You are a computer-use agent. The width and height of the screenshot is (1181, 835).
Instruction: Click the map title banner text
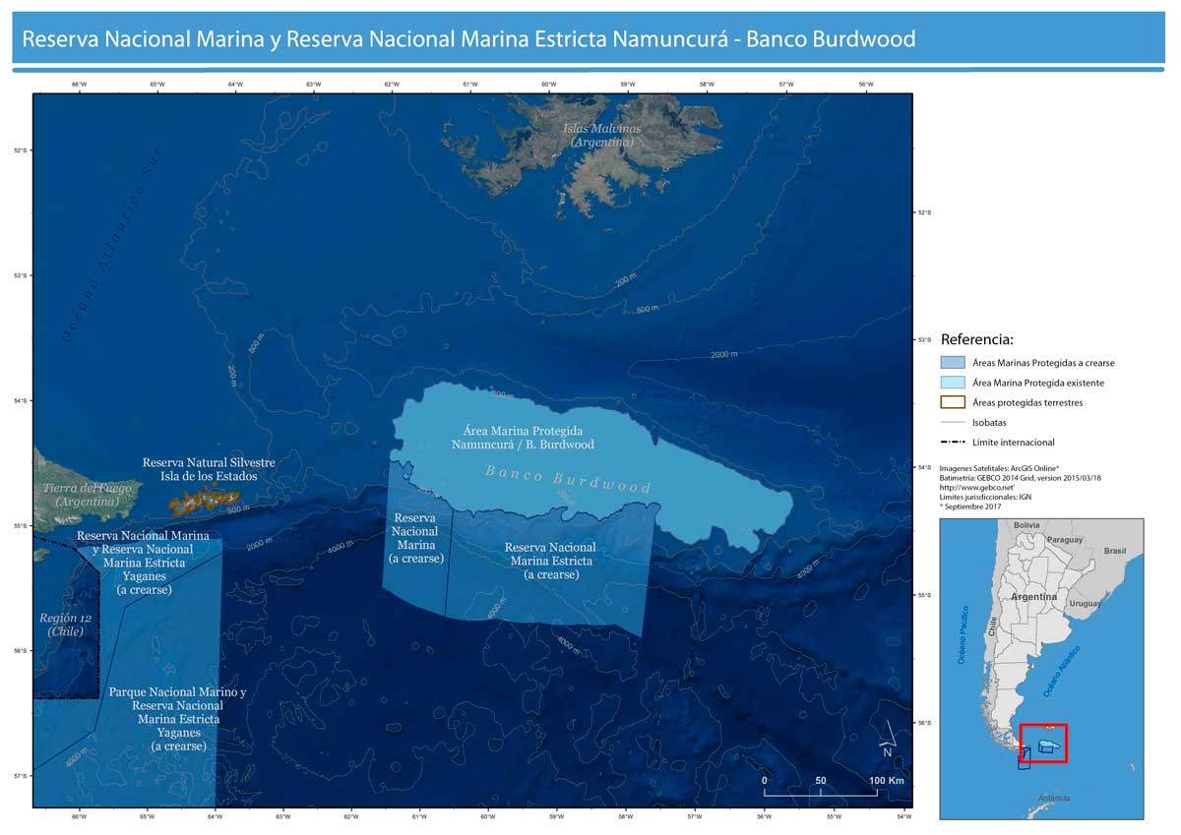[468, 39]
